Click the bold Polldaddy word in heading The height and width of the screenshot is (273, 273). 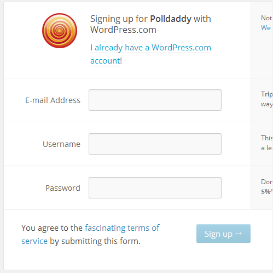(171, 19)
